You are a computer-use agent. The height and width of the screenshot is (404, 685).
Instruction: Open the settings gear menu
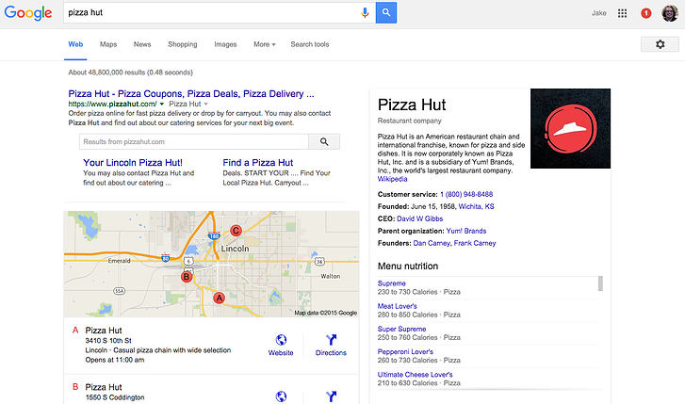pos(660,44)
